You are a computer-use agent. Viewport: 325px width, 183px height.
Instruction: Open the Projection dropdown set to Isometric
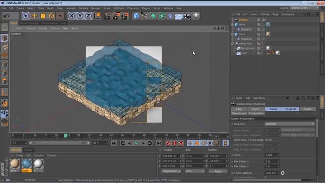[x=289, y=124]
